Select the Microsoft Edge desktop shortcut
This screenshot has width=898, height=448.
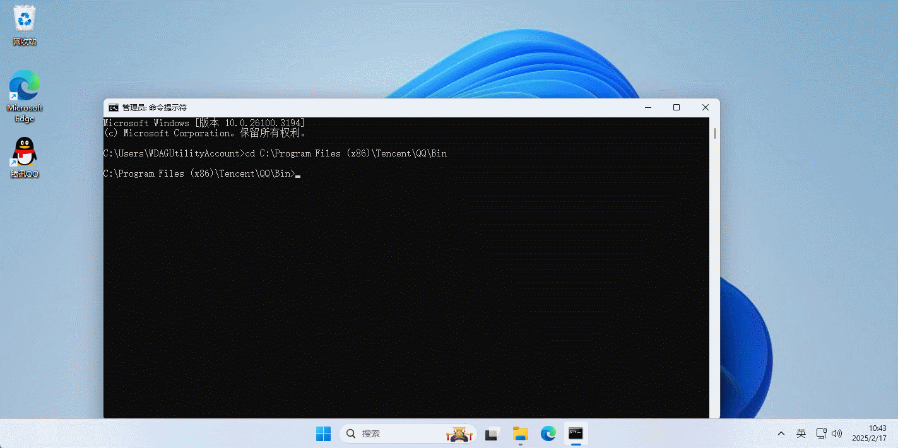tap(25, 96)
